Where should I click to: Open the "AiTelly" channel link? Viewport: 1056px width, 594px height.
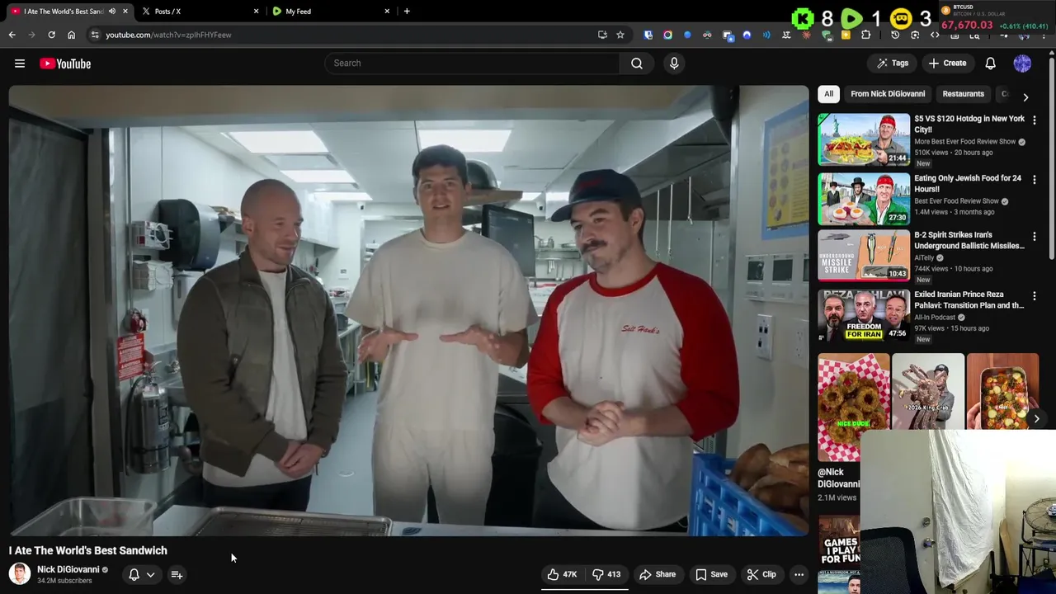[925, 257]
